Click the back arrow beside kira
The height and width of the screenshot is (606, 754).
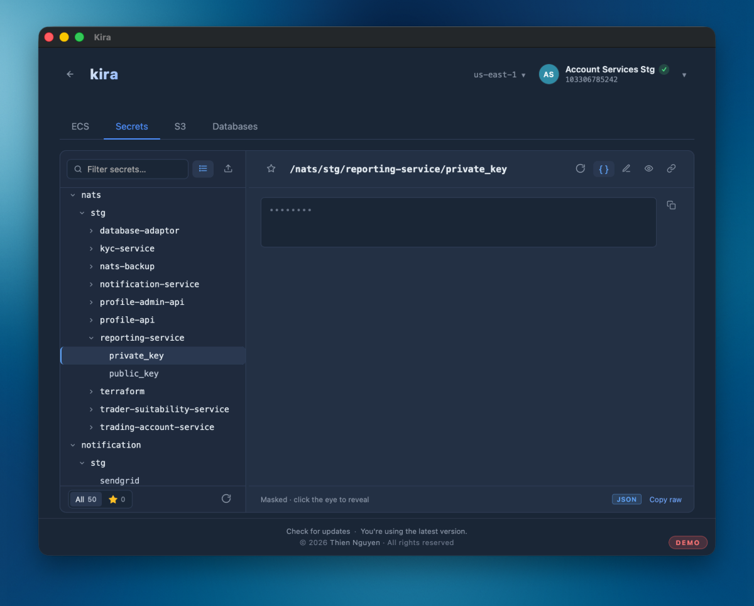coord(70,74)
